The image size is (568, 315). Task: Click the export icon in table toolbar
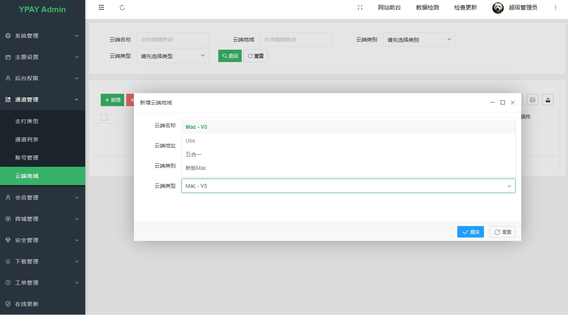547,100
